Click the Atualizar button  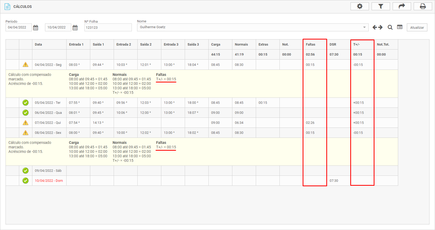417,27
